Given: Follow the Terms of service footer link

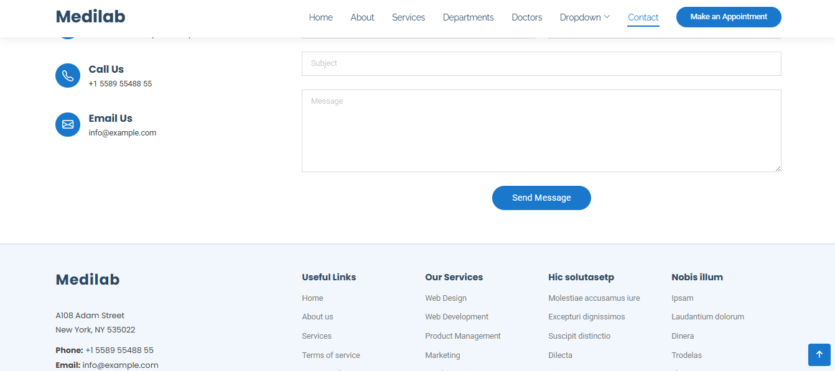Looking at the screenshot, I should [331, 355].
